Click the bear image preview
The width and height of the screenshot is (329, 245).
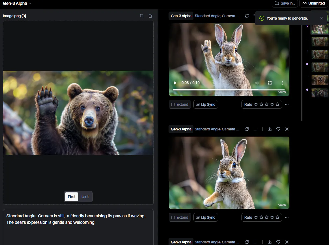[78, 113]
